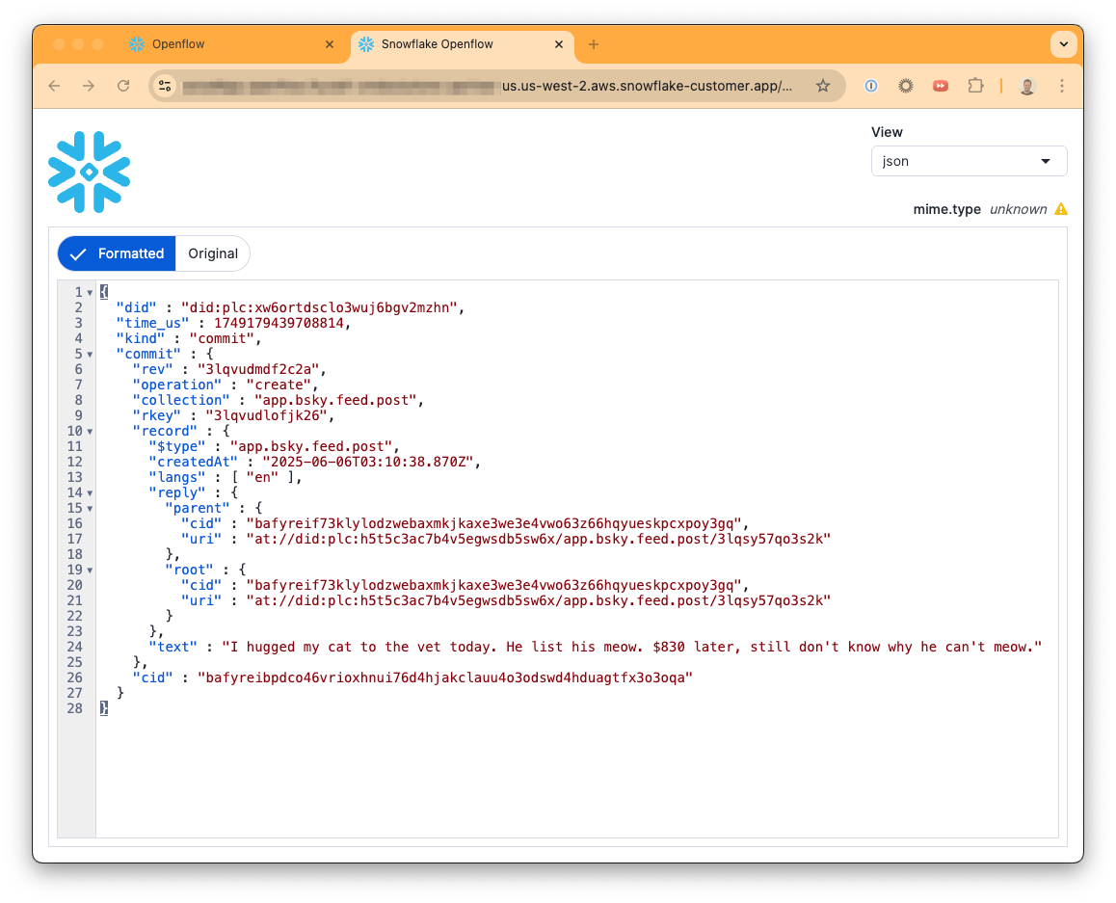The width and height of the screenshot is (1116, 903).
Task: Close the Openflow tab
Action: pos(330,44)
